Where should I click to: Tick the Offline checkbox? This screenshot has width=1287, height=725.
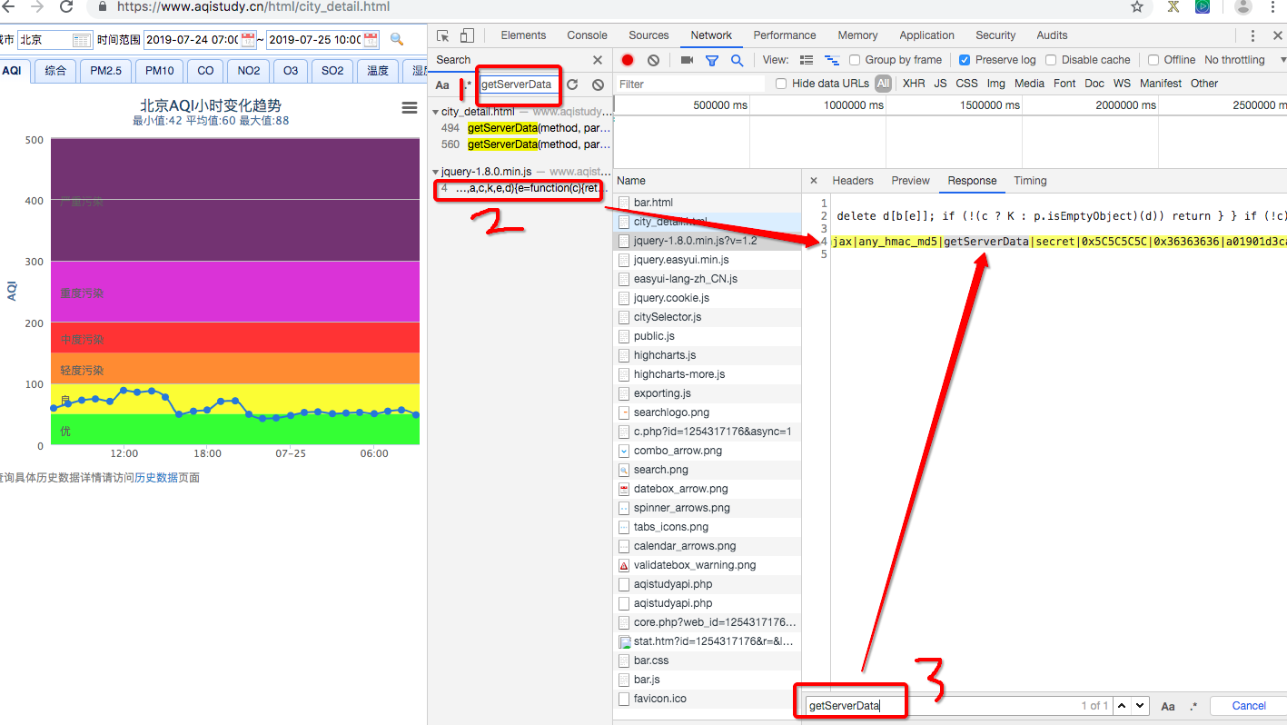pos(1153,60)
